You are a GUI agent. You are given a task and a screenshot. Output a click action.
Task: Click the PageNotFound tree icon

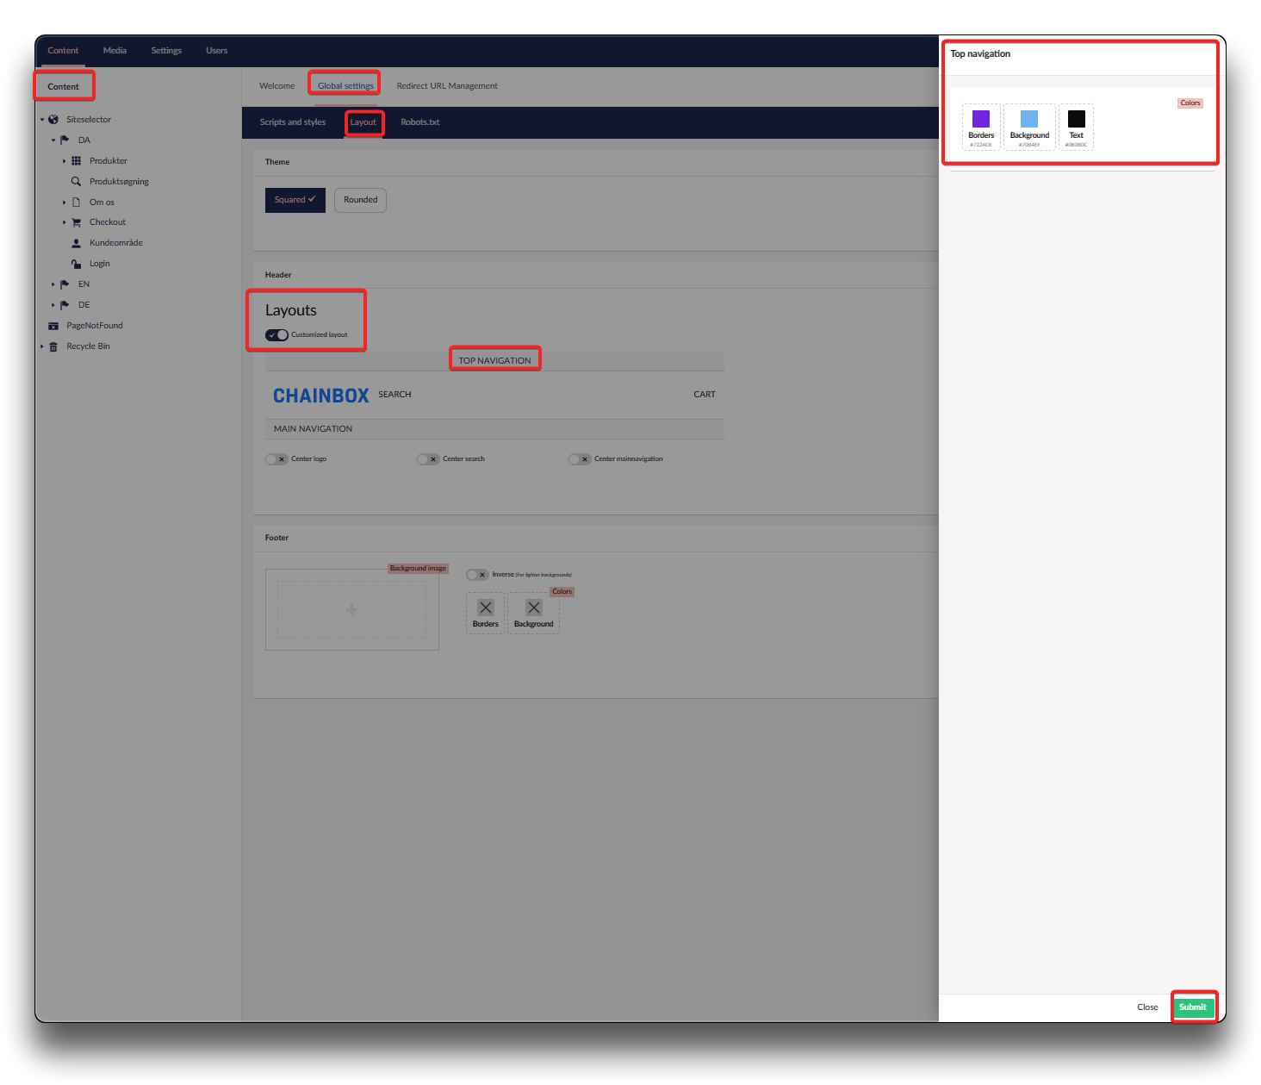tap(53, 326)
